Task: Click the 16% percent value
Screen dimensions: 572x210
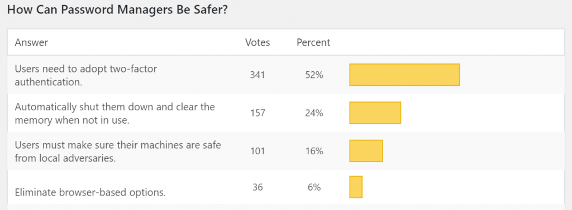Action: click(314, 151)
